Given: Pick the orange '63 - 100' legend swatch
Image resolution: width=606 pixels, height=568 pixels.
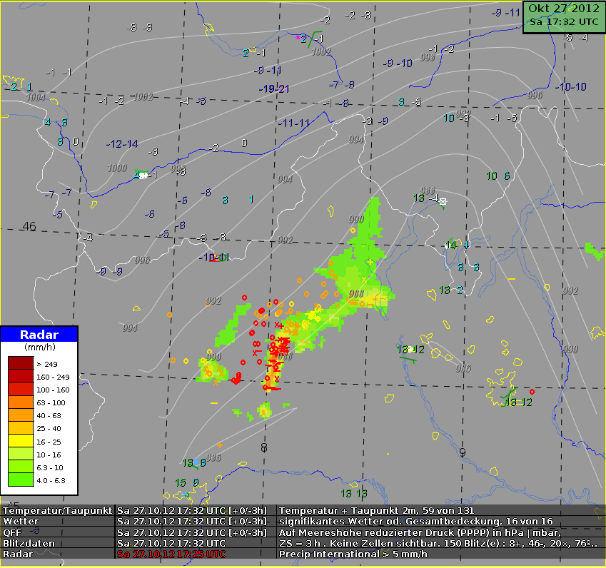Looking at the screenshot, I should point(19,403).
